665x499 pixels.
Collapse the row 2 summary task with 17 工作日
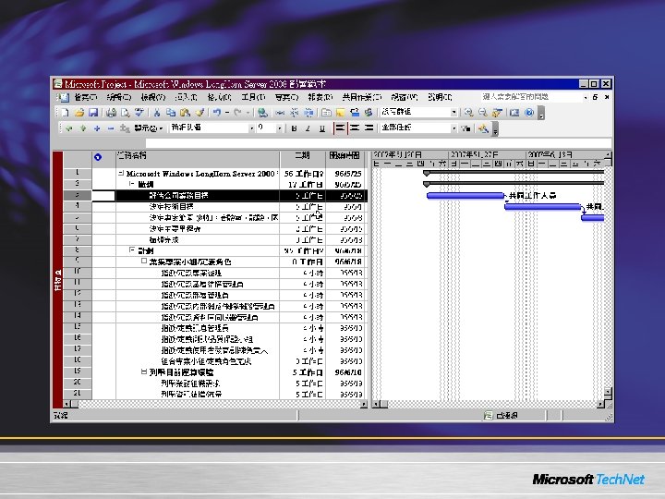pos(132,184)
